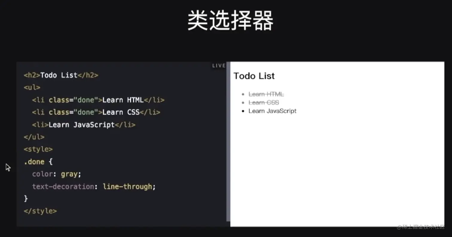The image size is (452, 237).
Task: Click the Learn JavaScript list item in preview
Action: coord(272,111)
